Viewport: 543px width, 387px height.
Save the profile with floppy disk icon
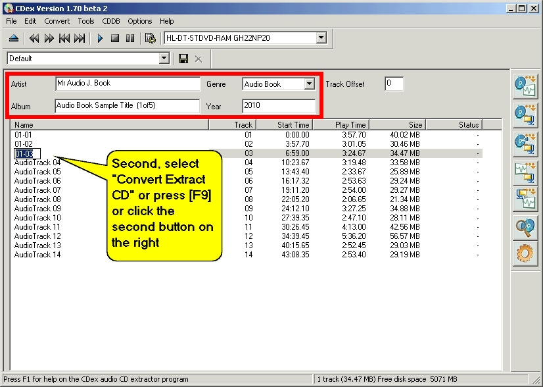[x=183, y=59]
